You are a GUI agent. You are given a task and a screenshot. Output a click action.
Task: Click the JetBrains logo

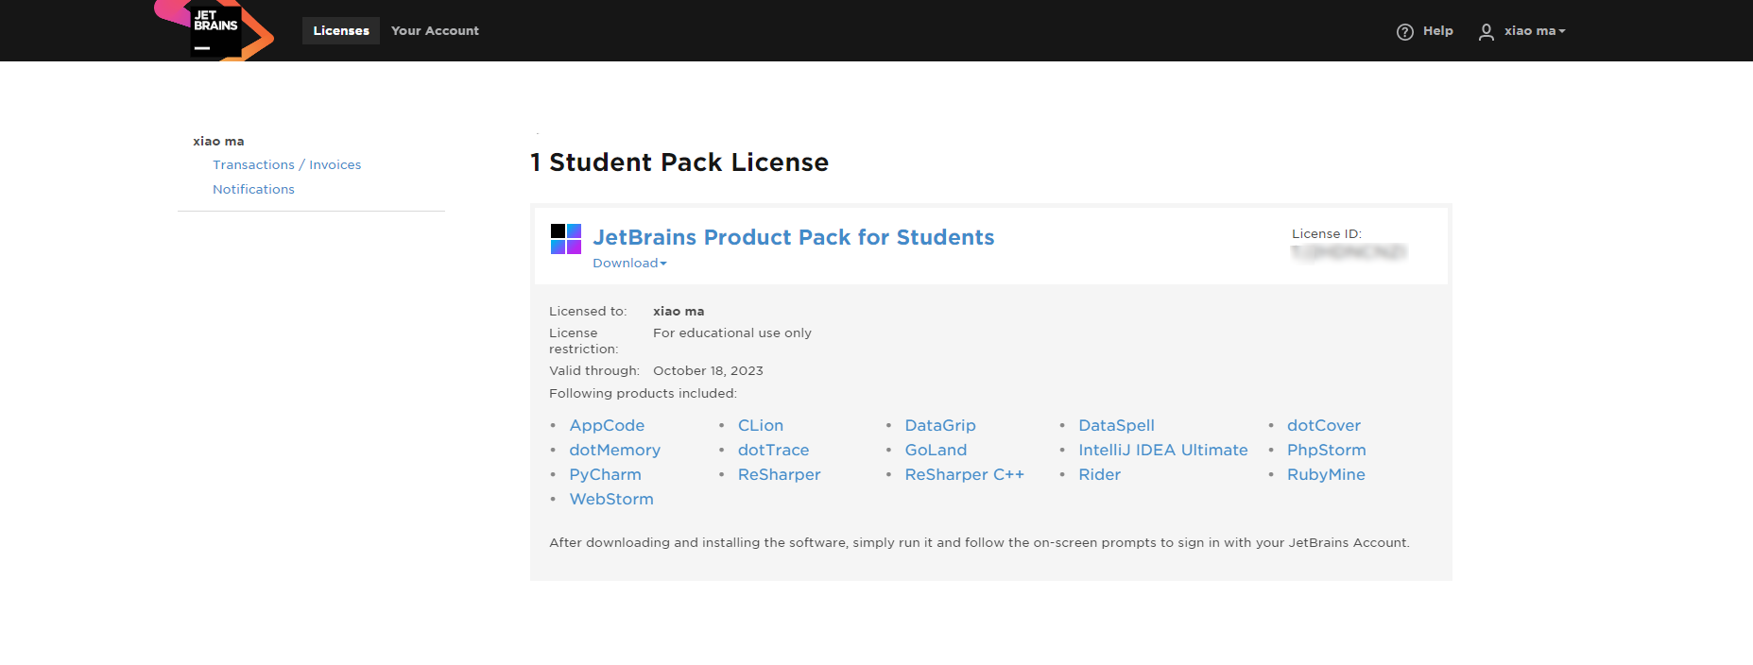[215, 30]
